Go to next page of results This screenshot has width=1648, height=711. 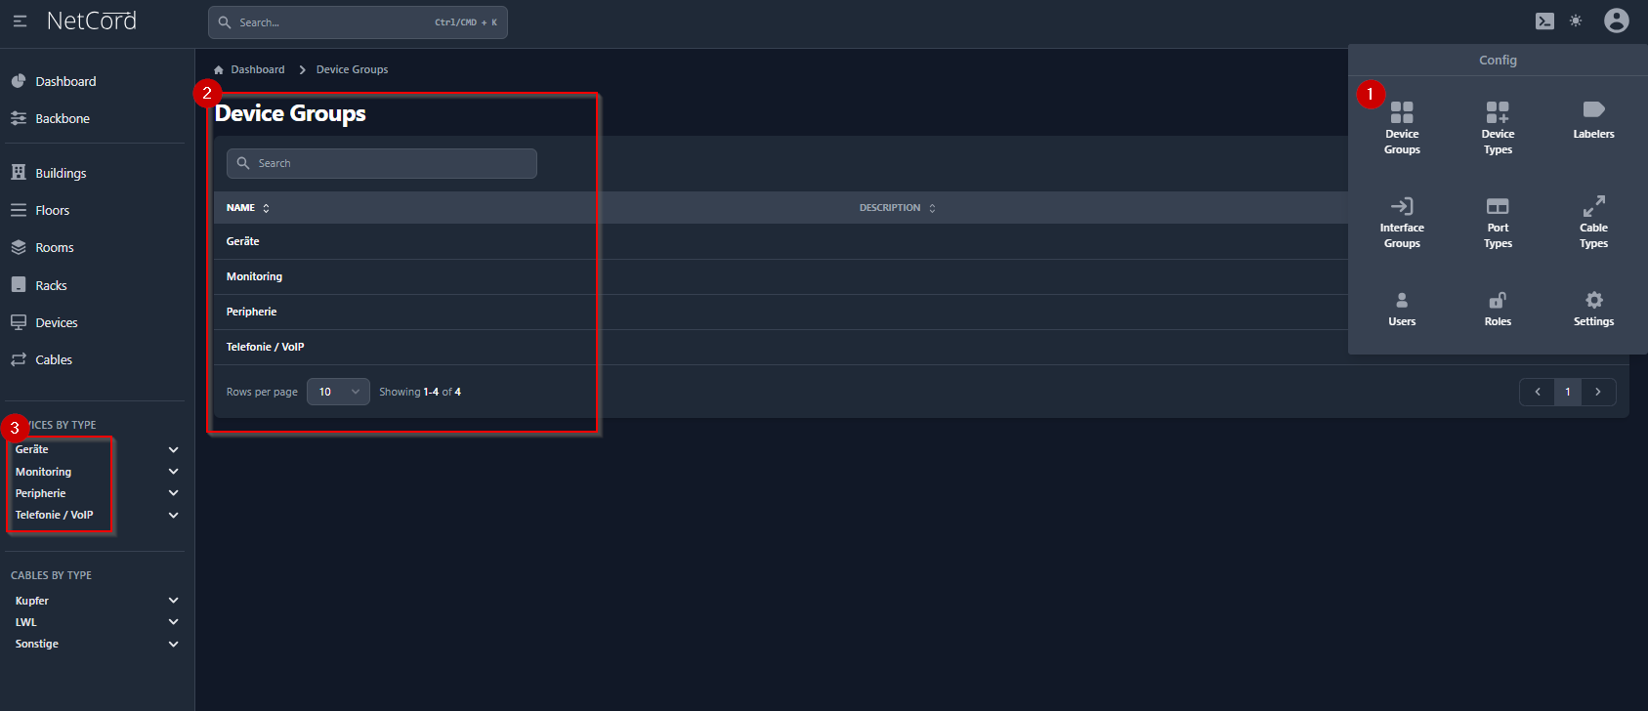(x=1598, y=392)
